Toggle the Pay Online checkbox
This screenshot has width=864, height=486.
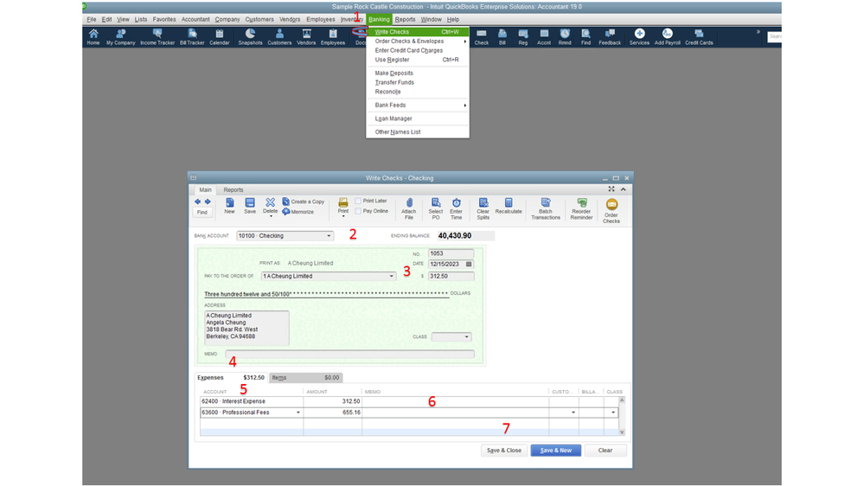pyautogui.click(x=358, y=211)
